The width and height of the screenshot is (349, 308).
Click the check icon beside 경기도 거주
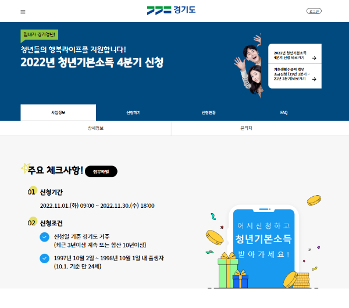tap(45, 237)
